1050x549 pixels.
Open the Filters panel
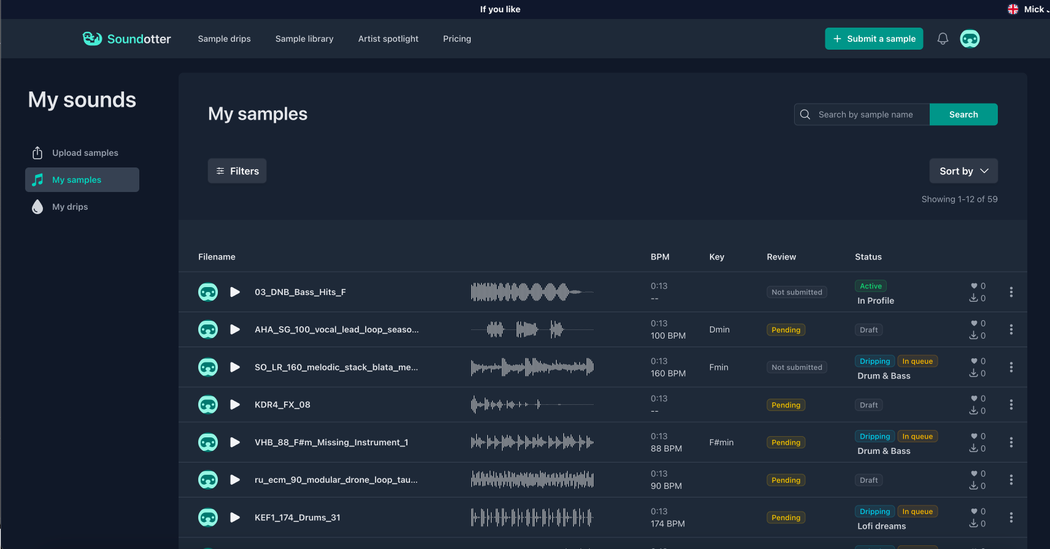237,171
